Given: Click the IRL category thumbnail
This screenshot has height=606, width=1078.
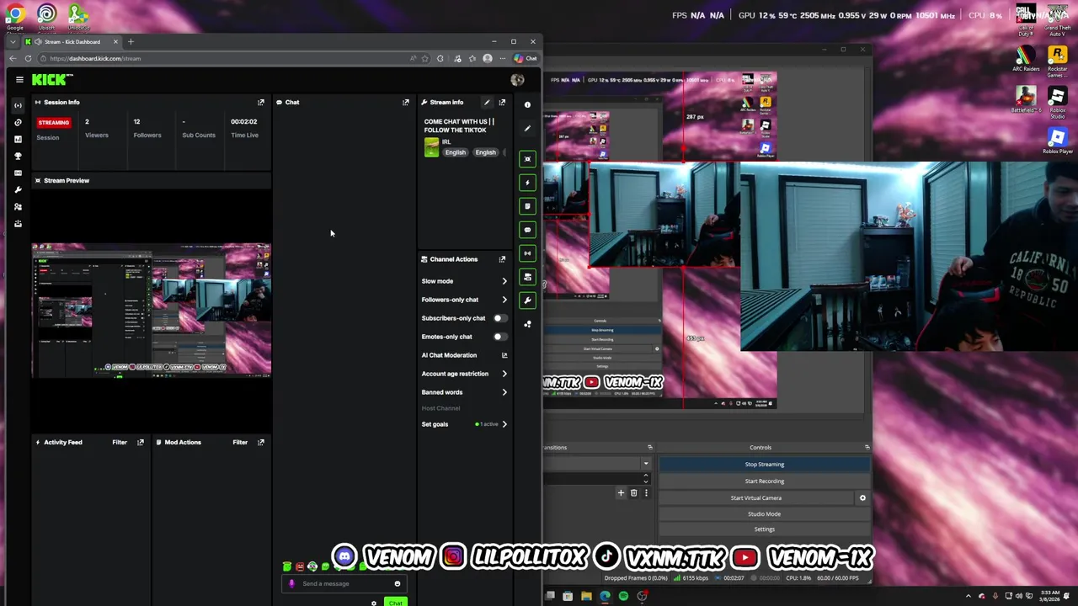Looking at the screenshot, I should 431,146.
